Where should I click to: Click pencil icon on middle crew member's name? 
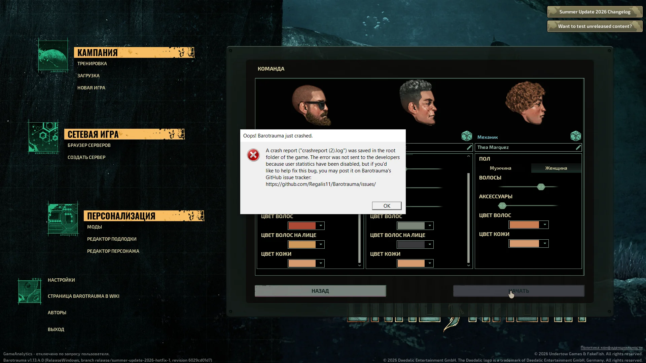pyautogui.click(x=469, y=148)
